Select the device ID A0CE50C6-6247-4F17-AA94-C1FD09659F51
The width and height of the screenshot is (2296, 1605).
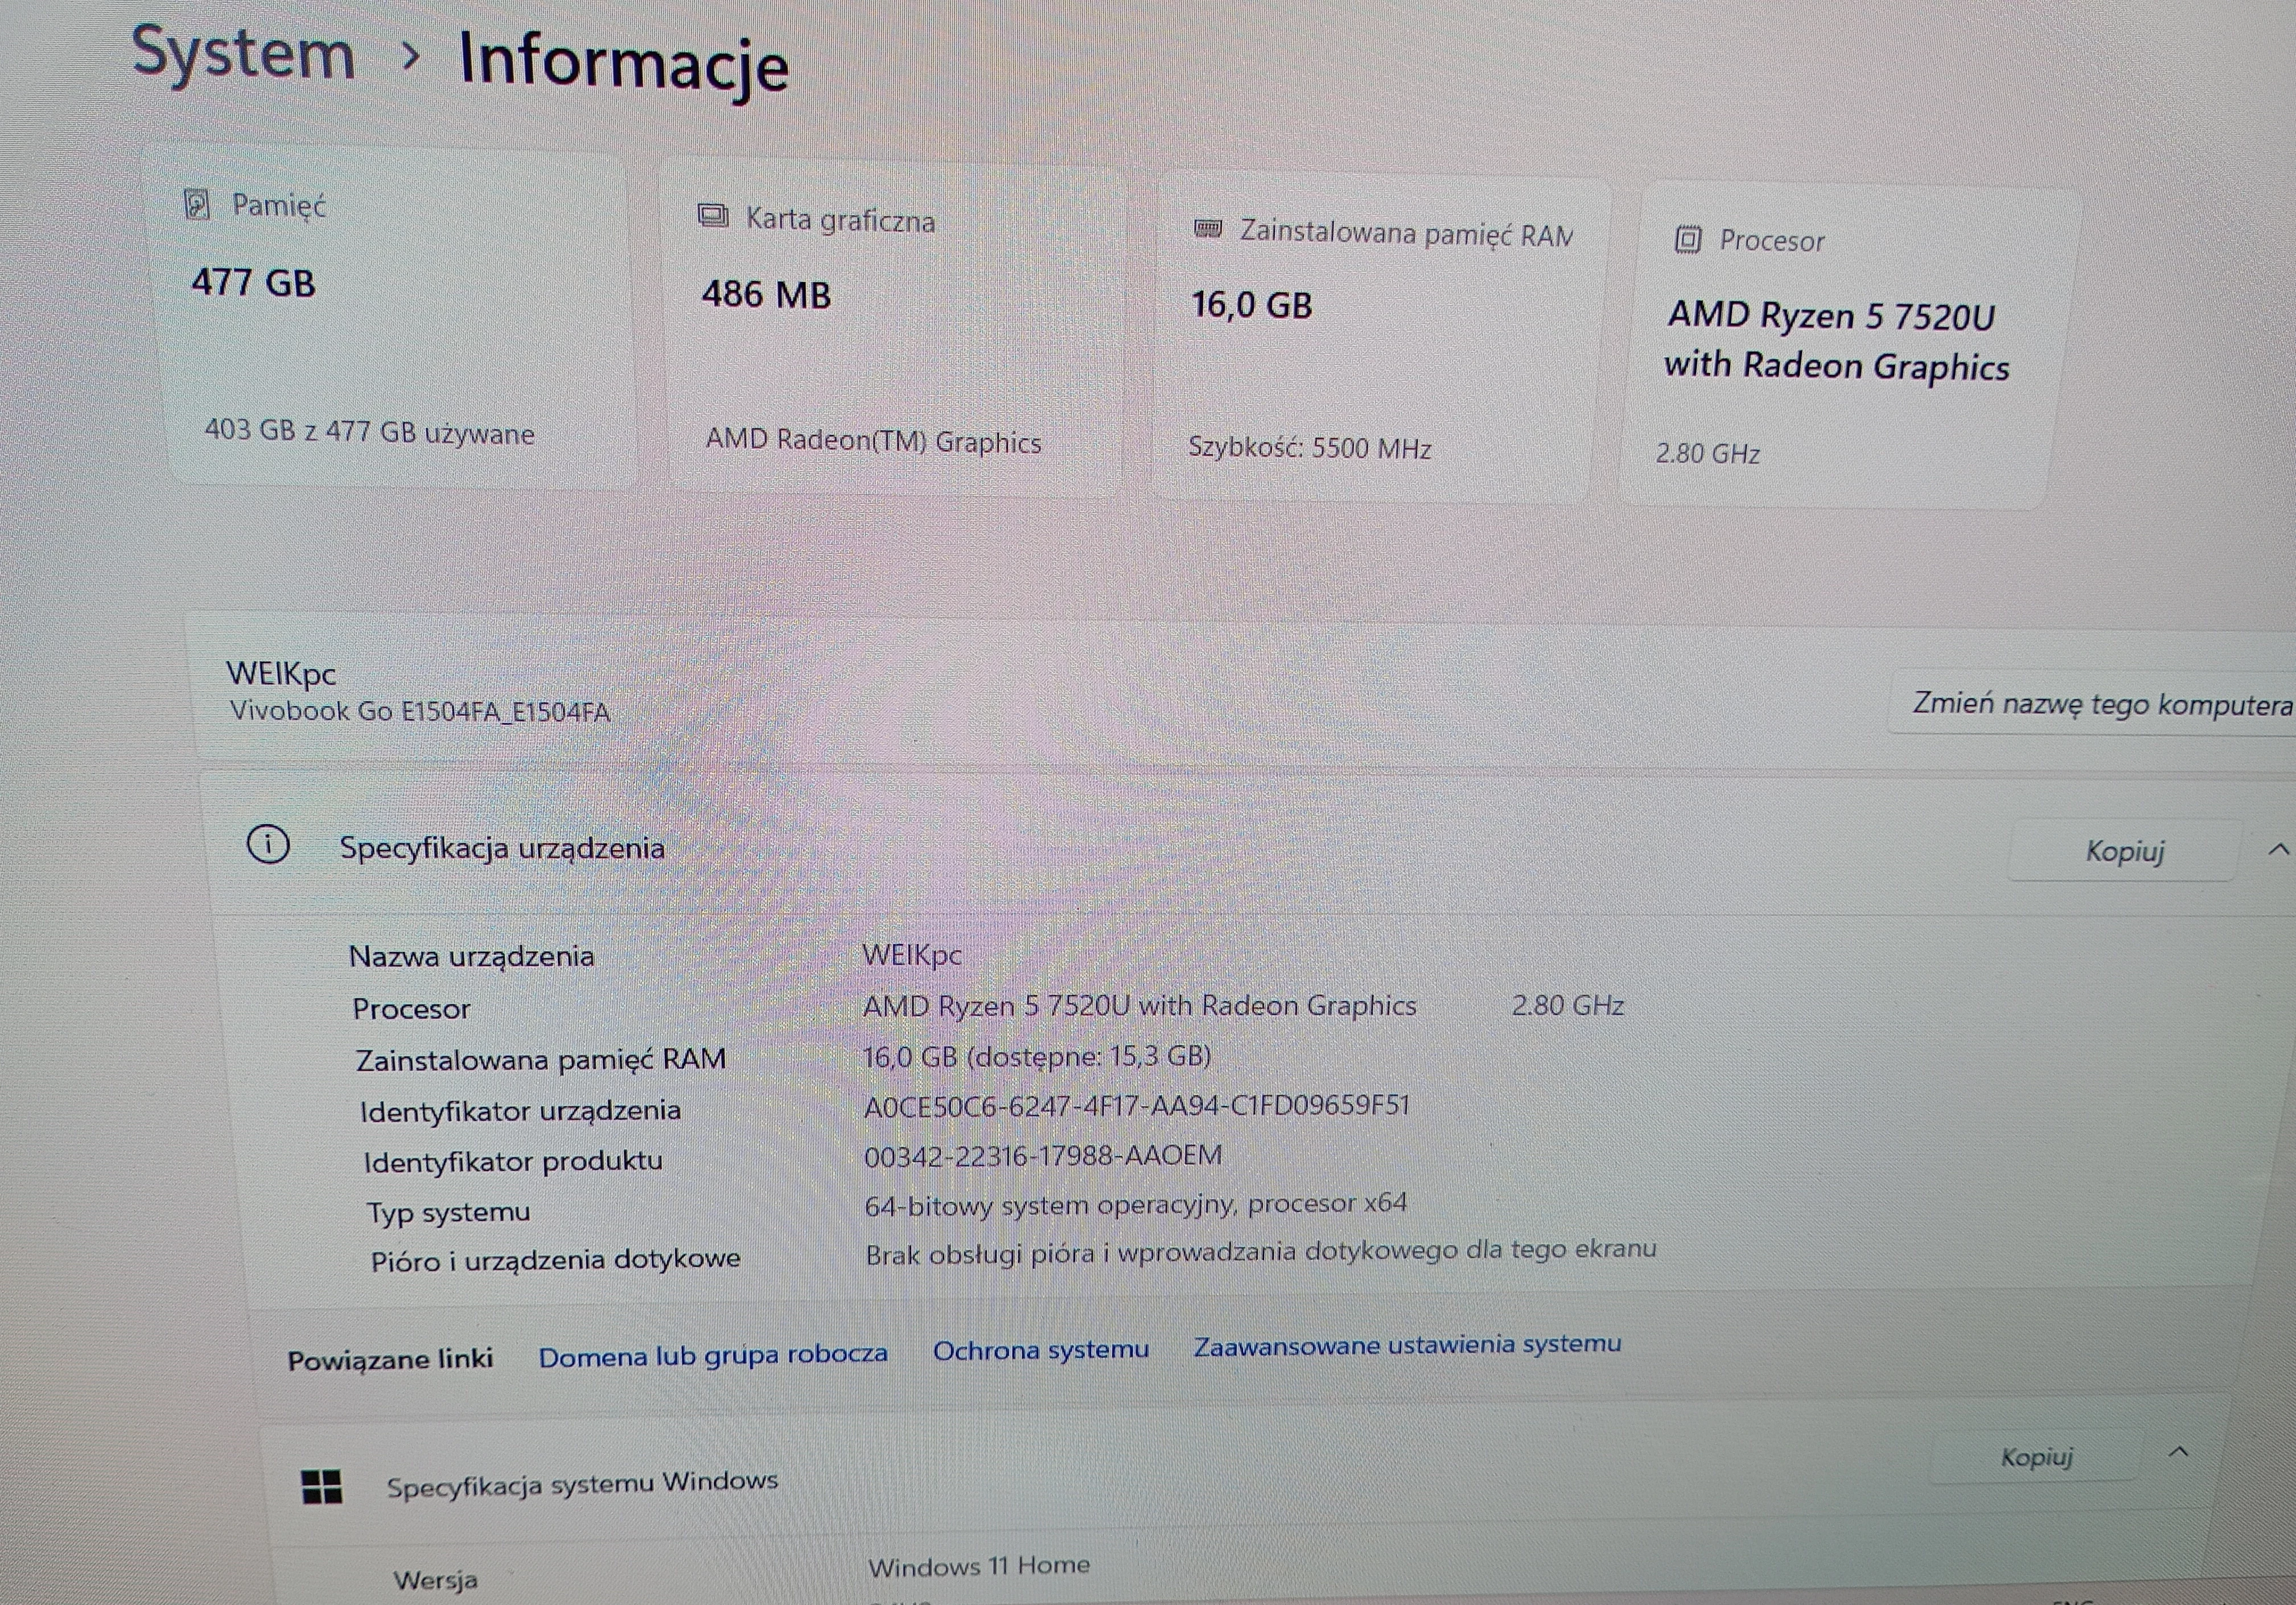[1136, 1105]
